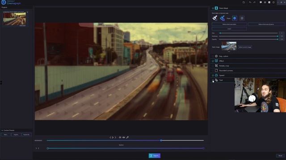This screenshot has width=286, height=160.
Task: Collapse the Custom Presets triangle
Action: pyautogui.click(x=2, y=130)
